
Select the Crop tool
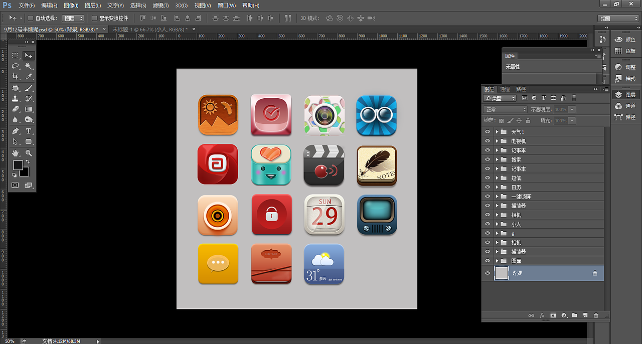click(x=16, y=76)
